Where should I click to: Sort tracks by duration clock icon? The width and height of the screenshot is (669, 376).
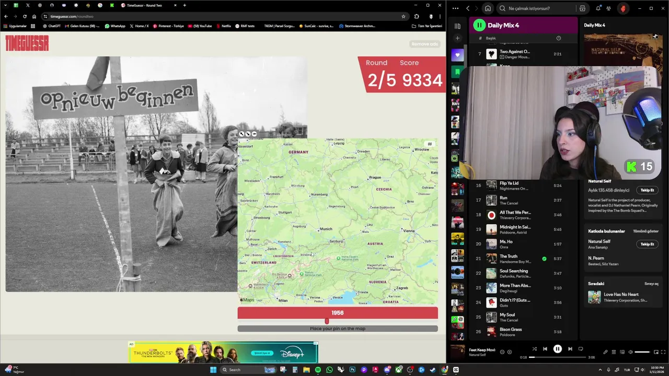[x=558, y=38]
